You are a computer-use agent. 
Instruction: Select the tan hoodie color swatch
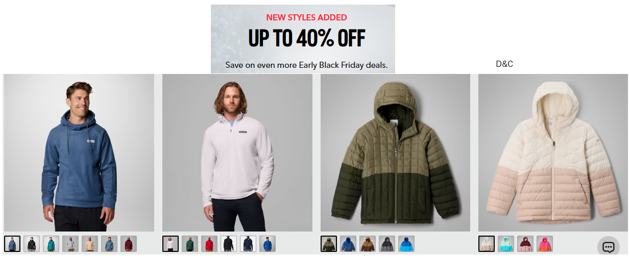(x=90, y=244)
